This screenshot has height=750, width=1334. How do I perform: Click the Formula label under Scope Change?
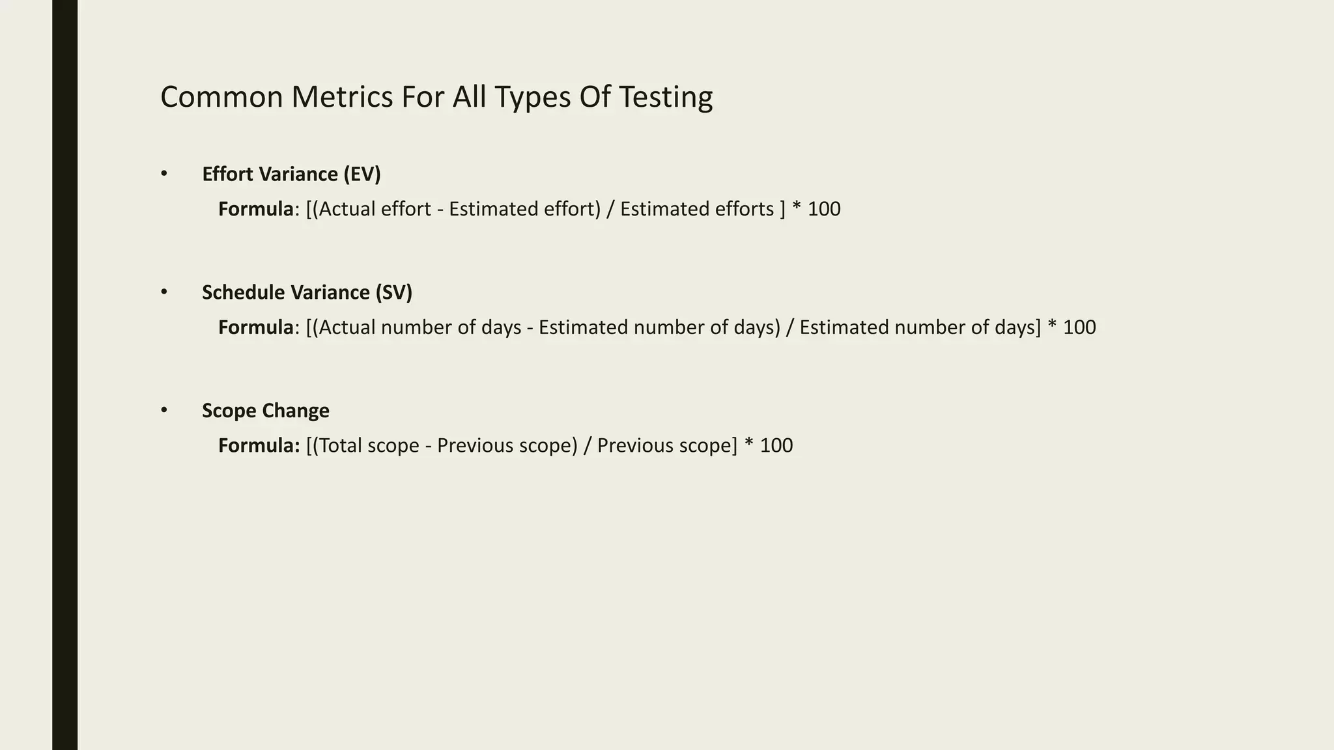point(259,445)
